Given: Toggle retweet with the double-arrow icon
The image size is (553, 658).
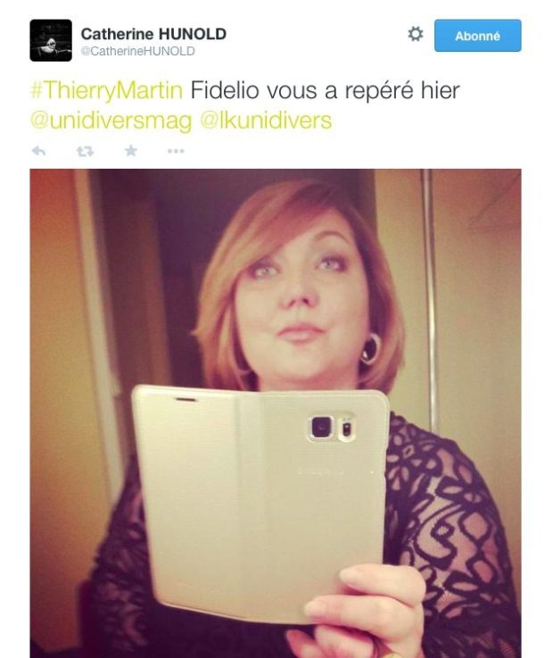Looking at the screenshot, I should coord(85,151).
